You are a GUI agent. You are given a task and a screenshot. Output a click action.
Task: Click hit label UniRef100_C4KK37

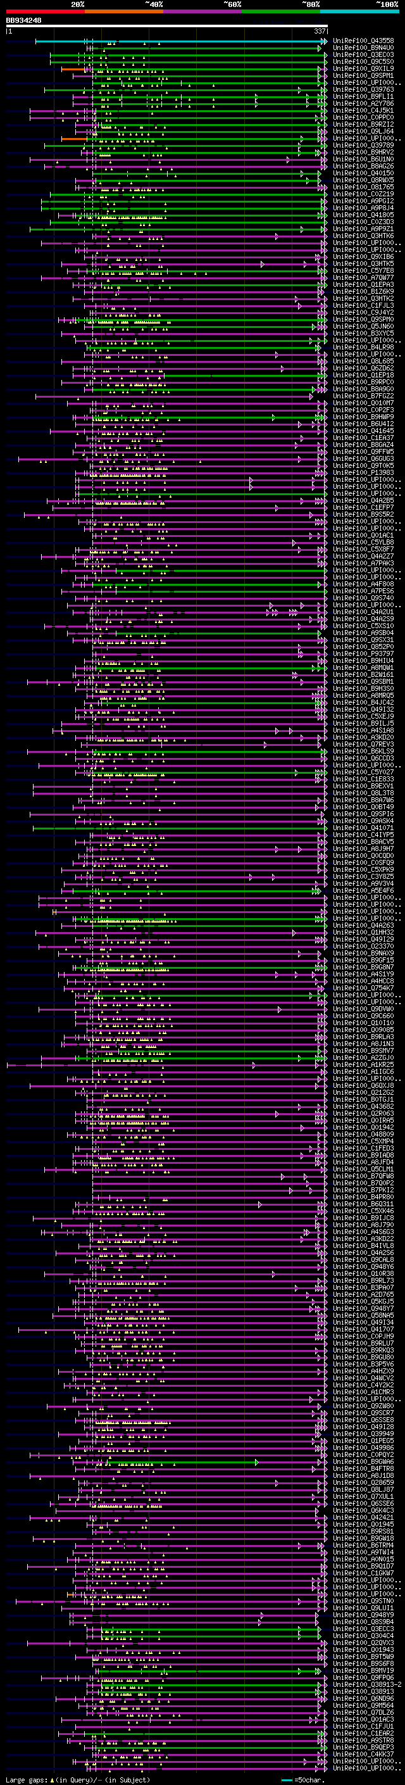pyautogui.click(x=363, y=1755)
